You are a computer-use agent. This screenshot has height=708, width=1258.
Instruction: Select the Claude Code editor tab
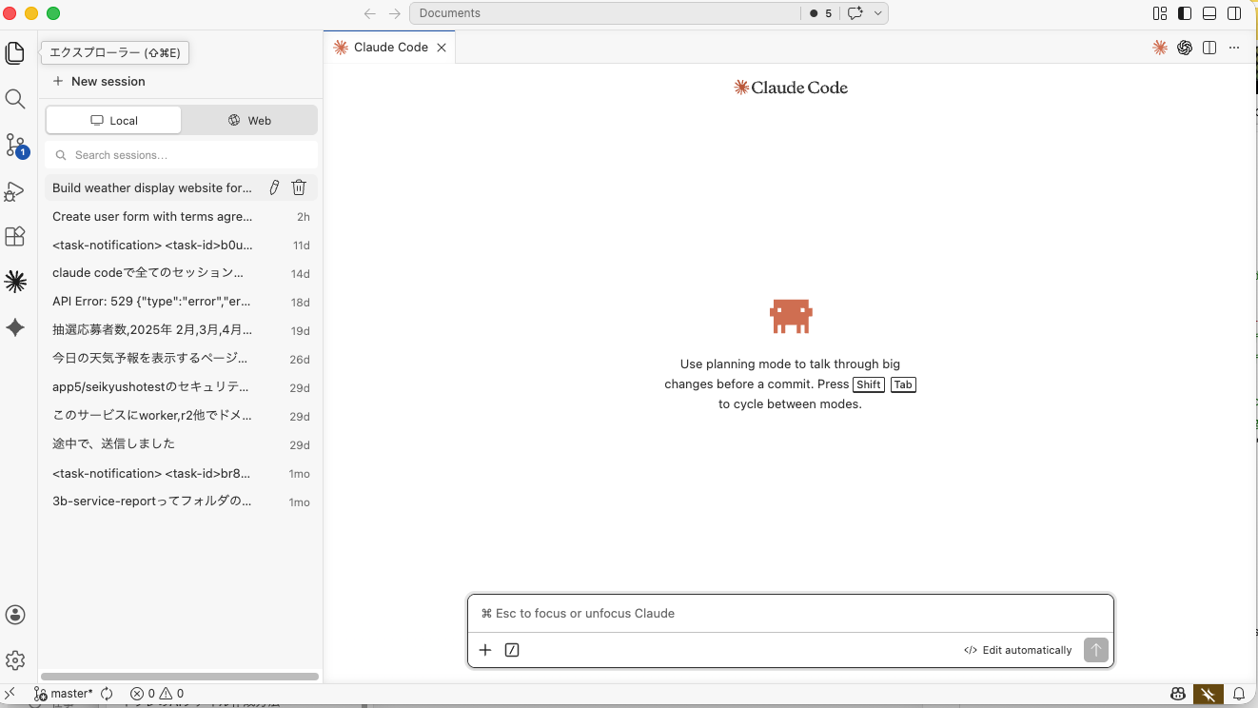click(390, 48)
